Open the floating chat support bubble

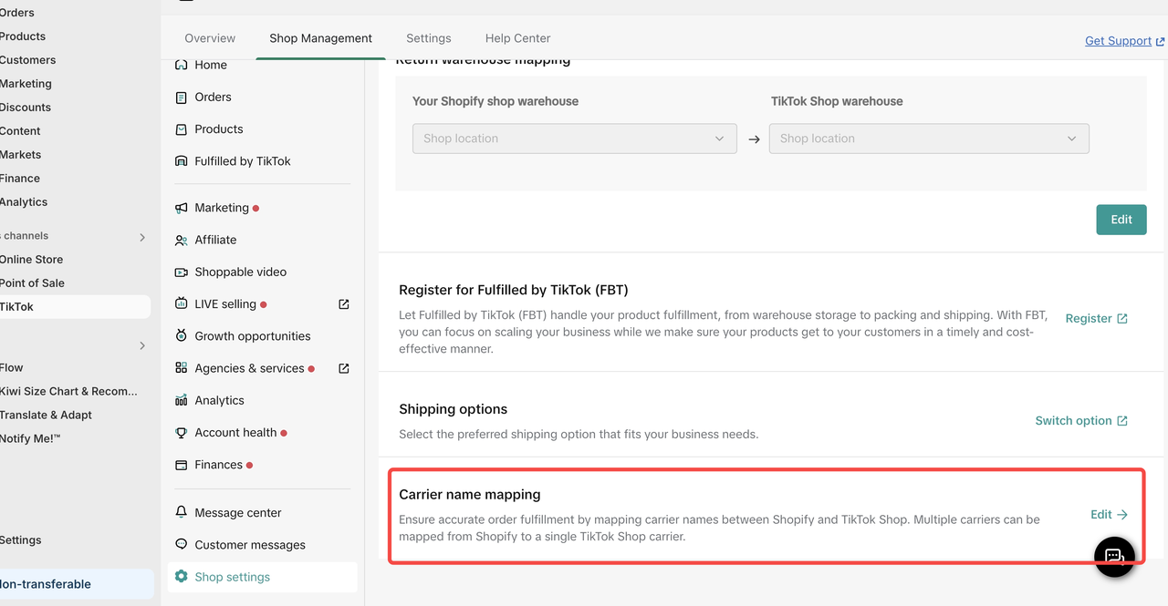(x=1114, y=556)
